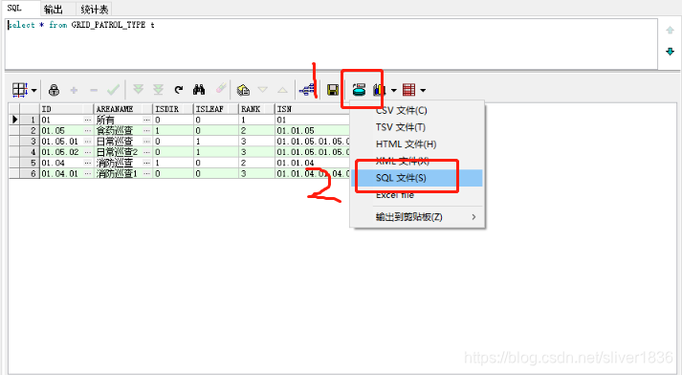682x375 pixels.
Task: Click the ISN cell 01.01.04
Action: tap(313, 163)
